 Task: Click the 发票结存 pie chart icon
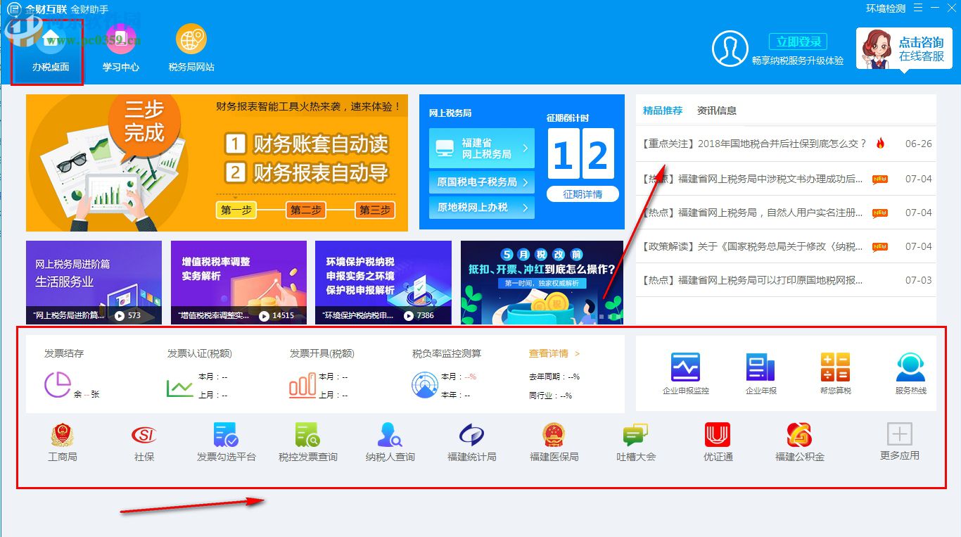pos(57,385)
